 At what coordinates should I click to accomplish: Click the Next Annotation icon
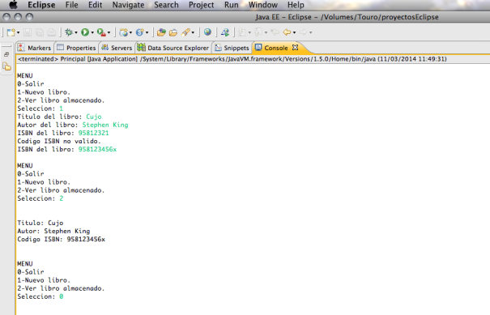pos(242,32)
